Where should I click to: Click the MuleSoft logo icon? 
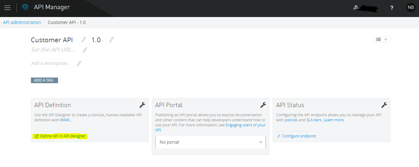(x=26, y=8)
